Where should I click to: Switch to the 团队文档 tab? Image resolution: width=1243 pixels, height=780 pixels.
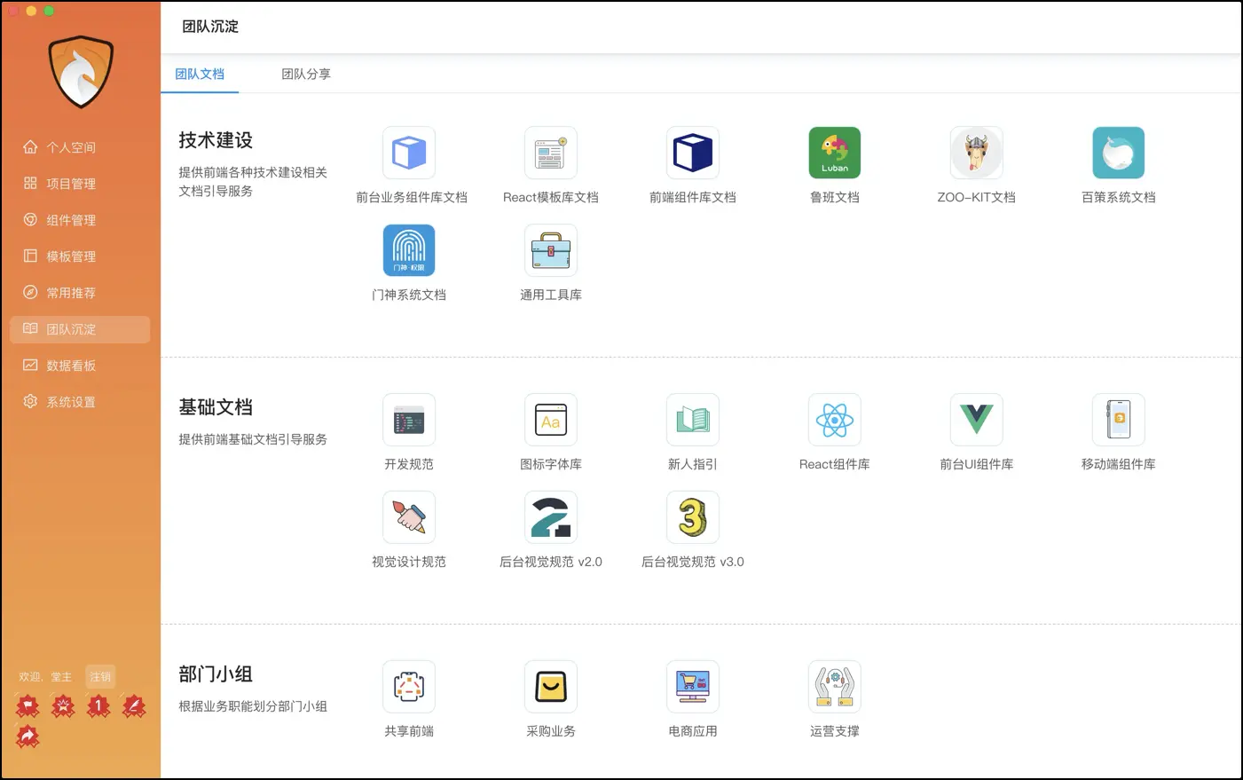[200, 75]
